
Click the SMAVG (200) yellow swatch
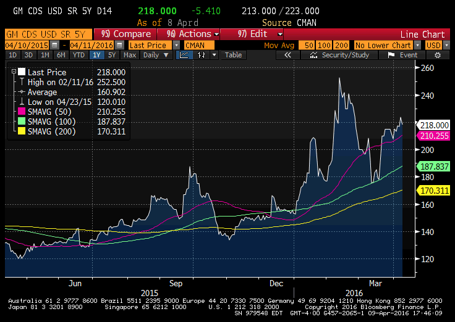tap(22, 131)
